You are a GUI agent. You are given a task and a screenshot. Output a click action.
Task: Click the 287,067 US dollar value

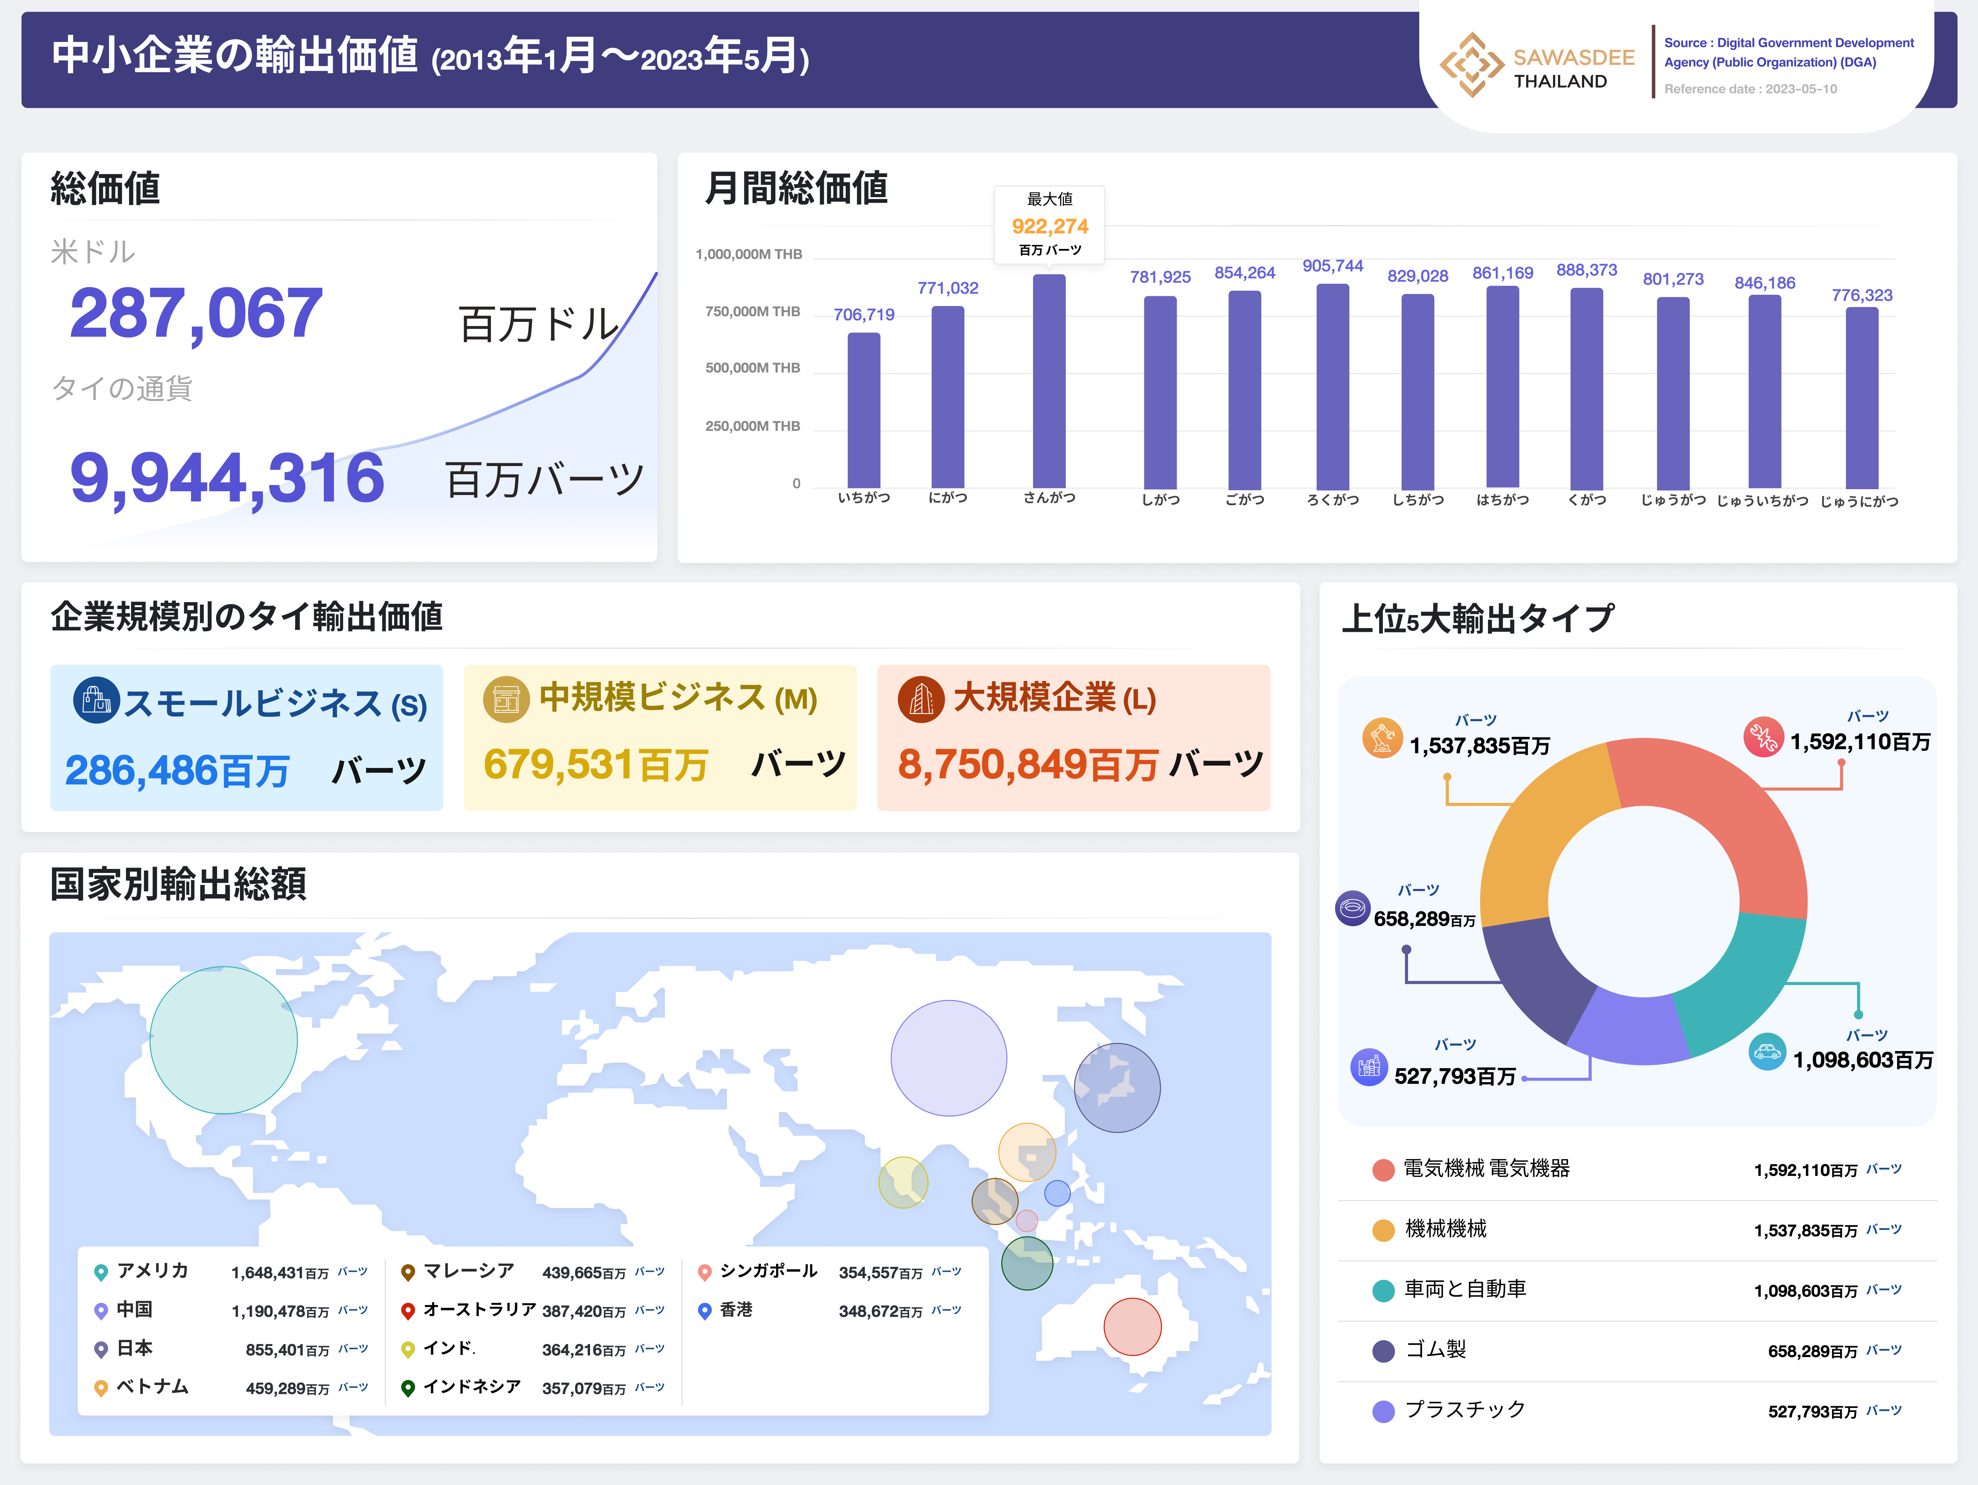pyautogui.click(x=196, y=314)
